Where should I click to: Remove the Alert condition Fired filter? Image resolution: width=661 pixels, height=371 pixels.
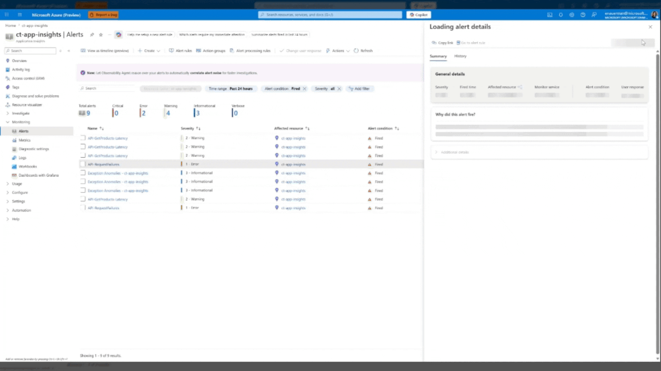304,88
